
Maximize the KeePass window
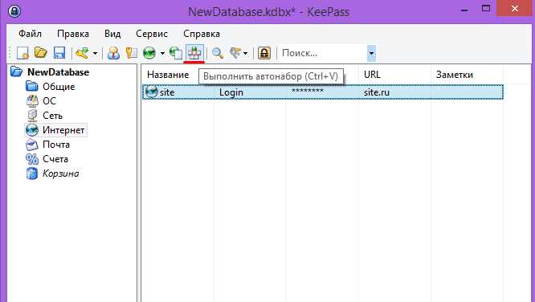coord(486,9)
